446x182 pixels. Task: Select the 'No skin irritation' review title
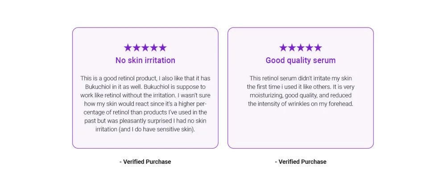[145, 60]
